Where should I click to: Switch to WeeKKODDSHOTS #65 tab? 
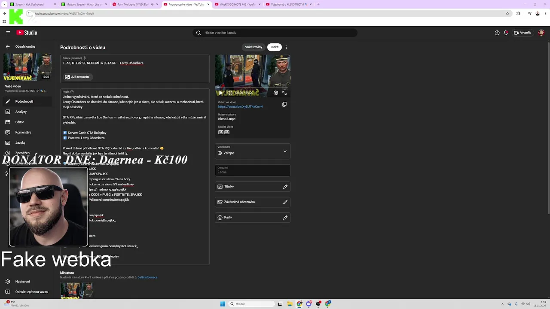pos(237,4)
